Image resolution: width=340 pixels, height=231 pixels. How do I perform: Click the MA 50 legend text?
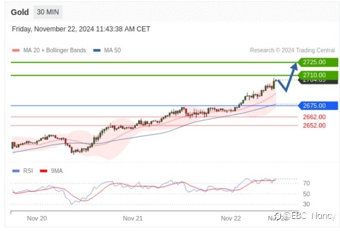pyautogui.click(x=112, y=50)
